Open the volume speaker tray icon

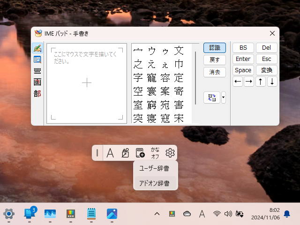click(x=228, y=214)
